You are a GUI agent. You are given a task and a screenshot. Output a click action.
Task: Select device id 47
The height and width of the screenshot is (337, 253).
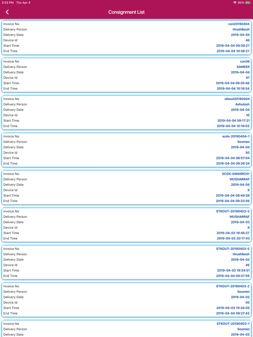pos(248,78)
